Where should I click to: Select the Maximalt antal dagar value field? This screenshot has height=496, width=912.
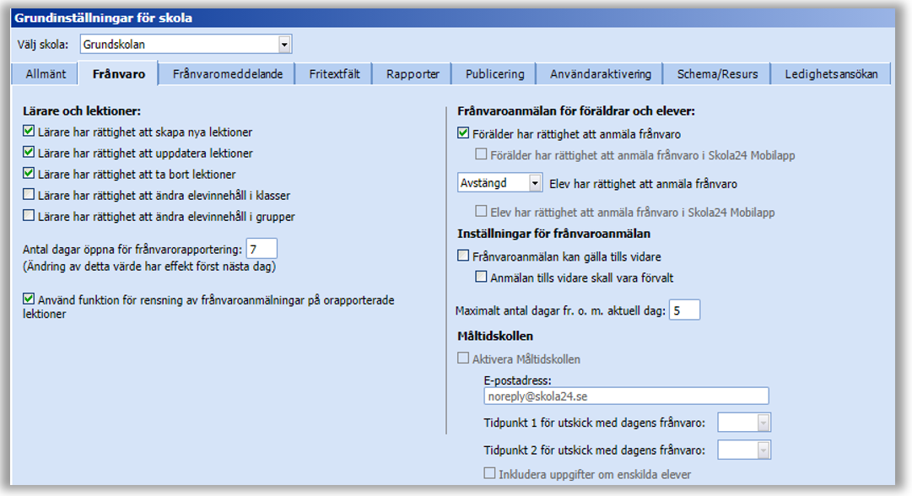pos(685,309)
